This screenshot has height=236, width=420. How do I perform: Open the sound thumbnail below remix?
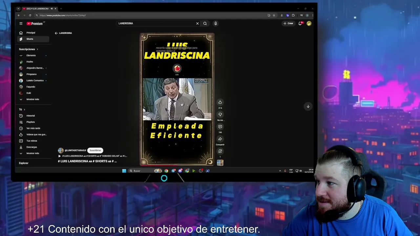click(220, 163)
